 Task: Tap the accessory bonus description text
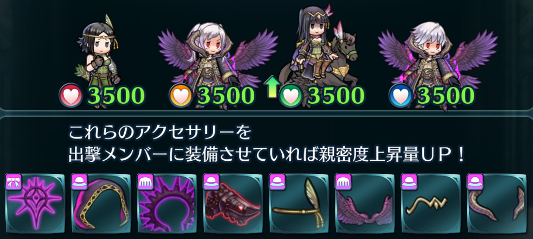pos(267,144)
